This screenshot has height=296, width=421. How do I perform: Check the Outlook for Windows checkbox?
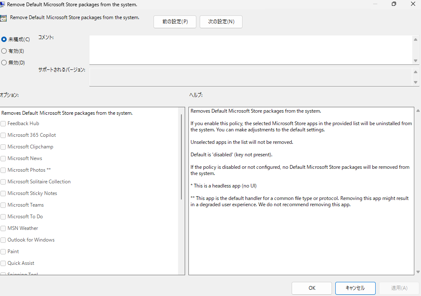[3, 240]
